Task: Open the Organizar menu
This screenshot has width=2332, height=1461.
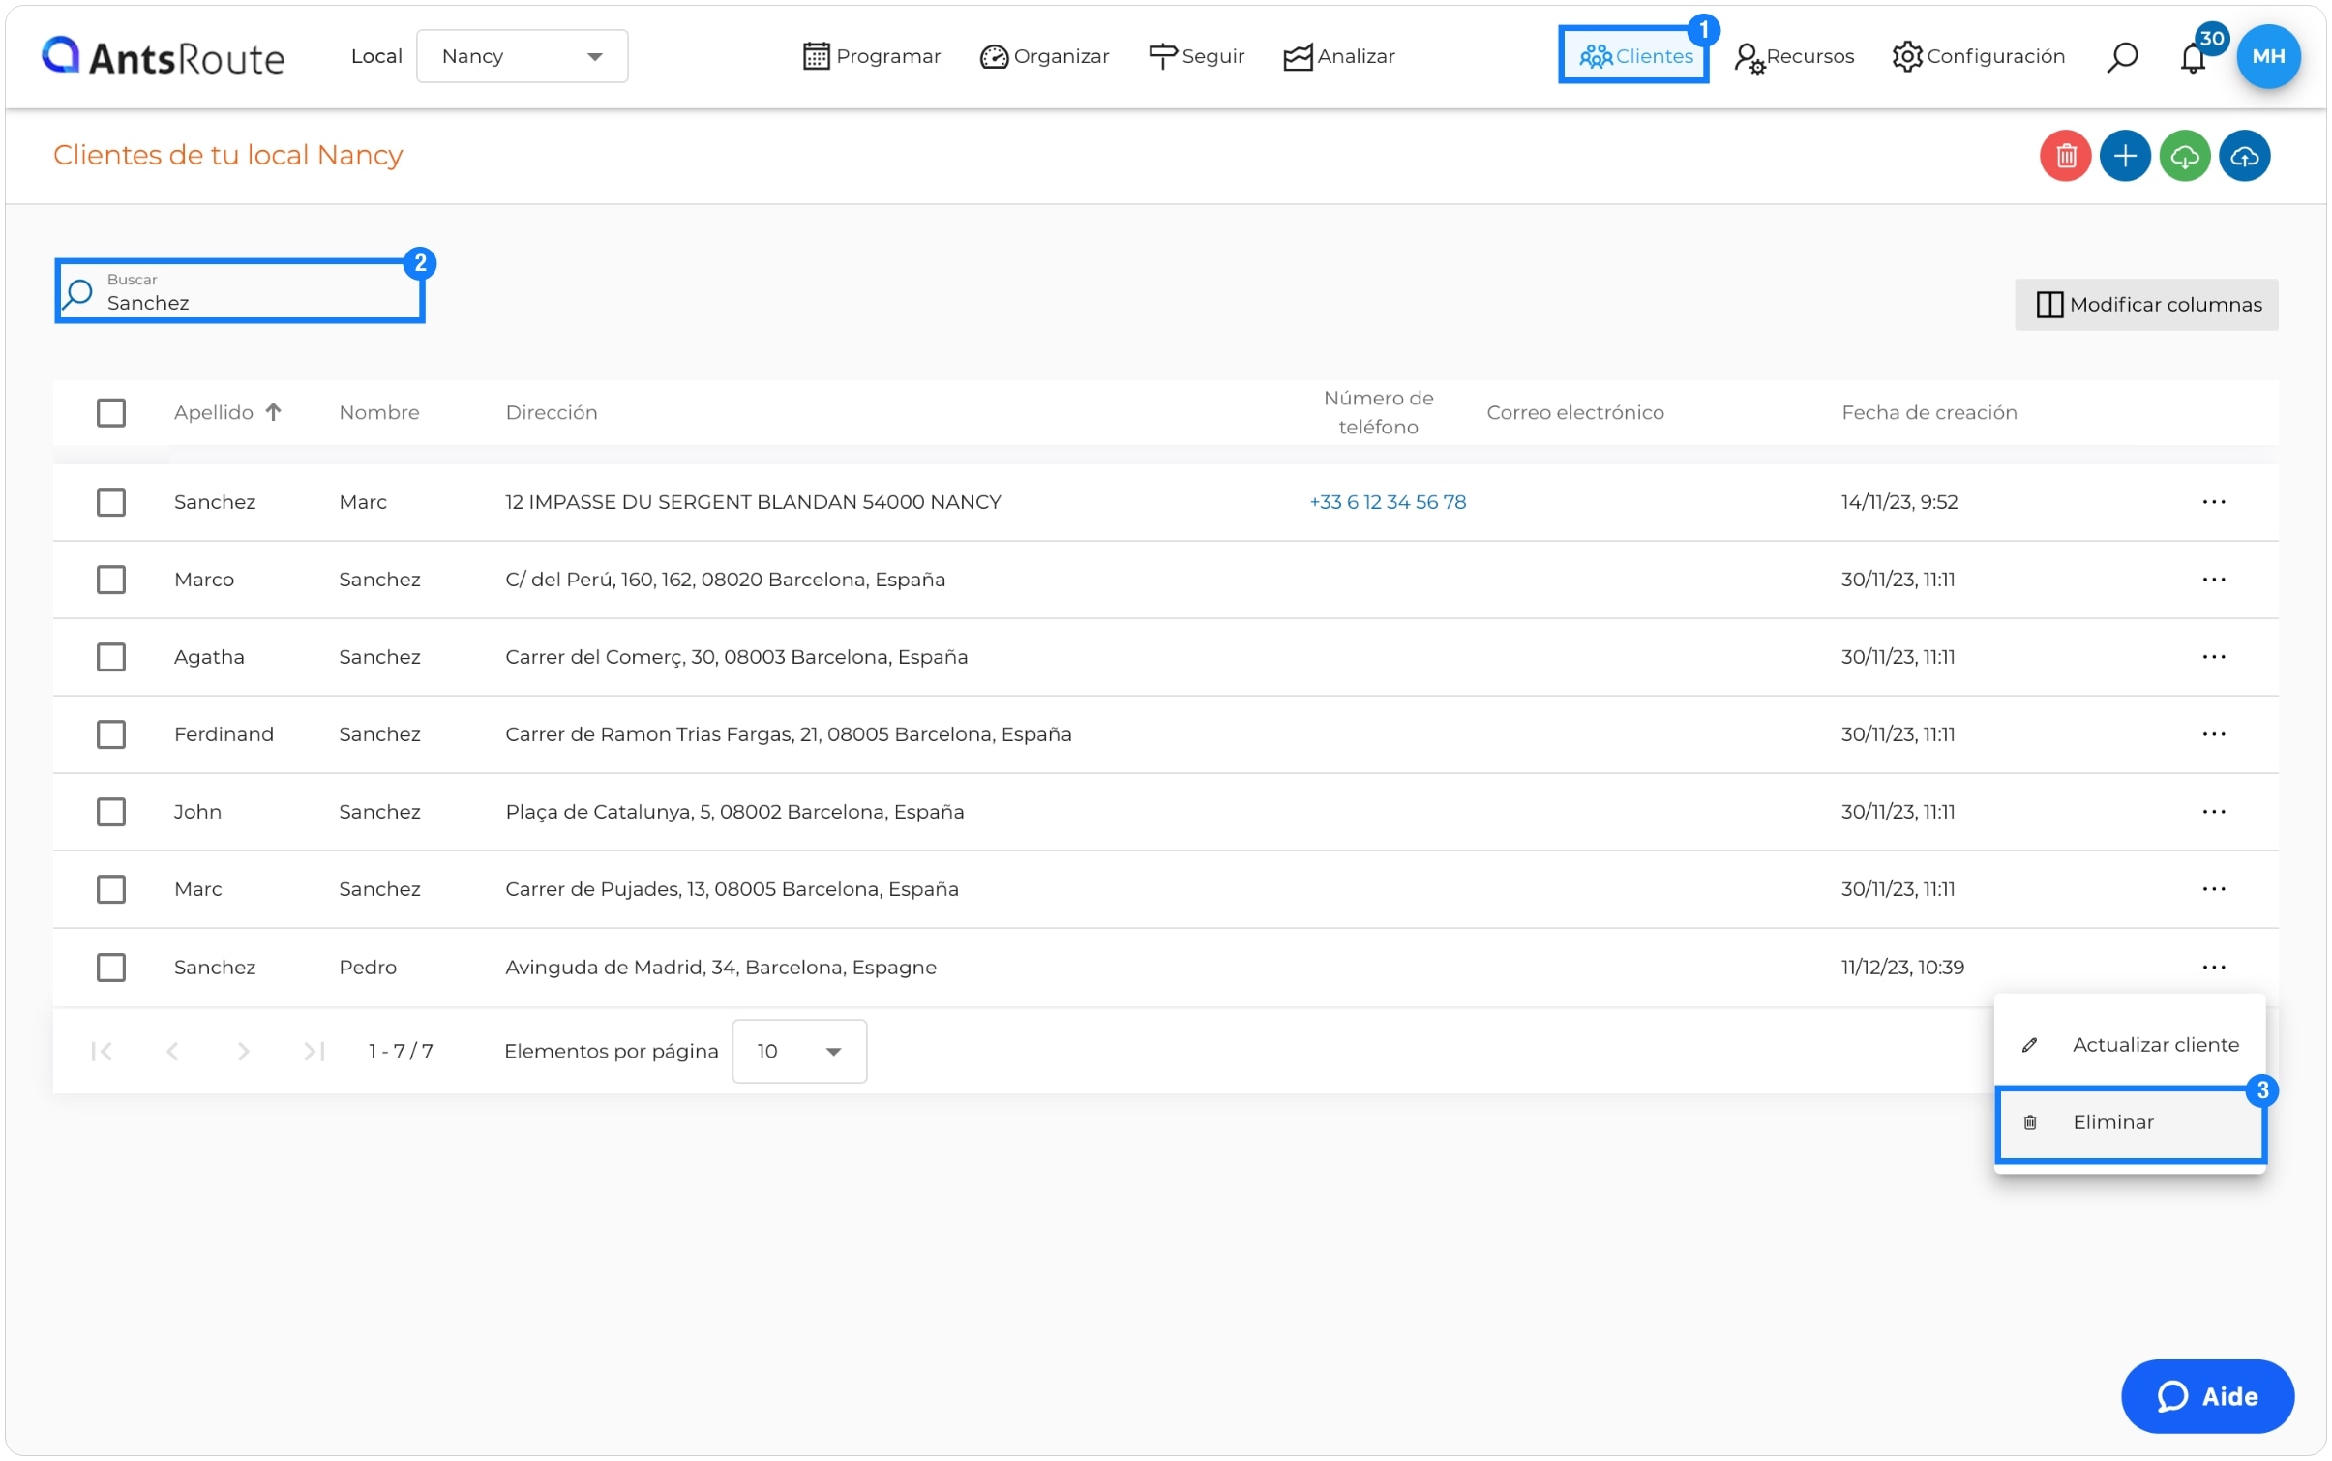Action: [1044, 56]
